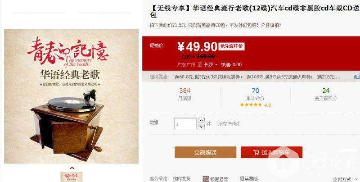Open the 长沙 destination dropdown
This screenshot has height=182, width=360.
(211, 64)
